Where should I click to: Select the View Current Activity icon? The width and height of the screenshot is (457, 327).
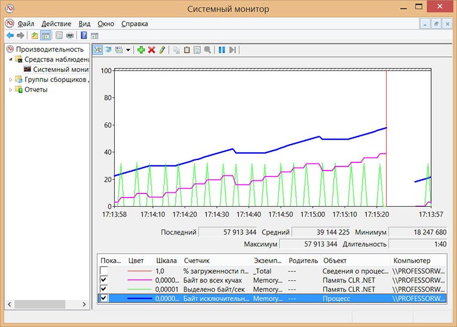point(98,50)
